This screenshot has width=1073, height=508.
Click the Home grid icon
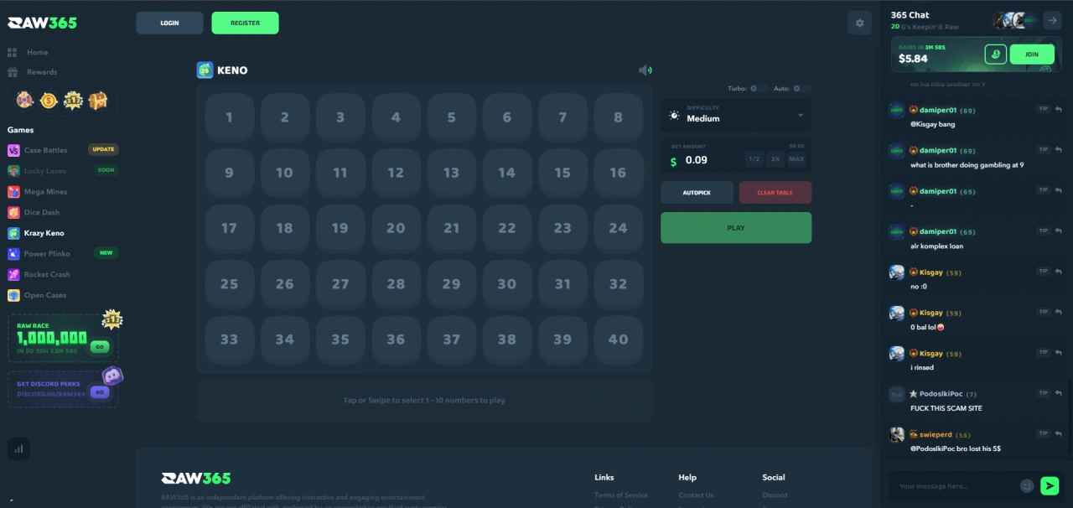coord(13,52)
